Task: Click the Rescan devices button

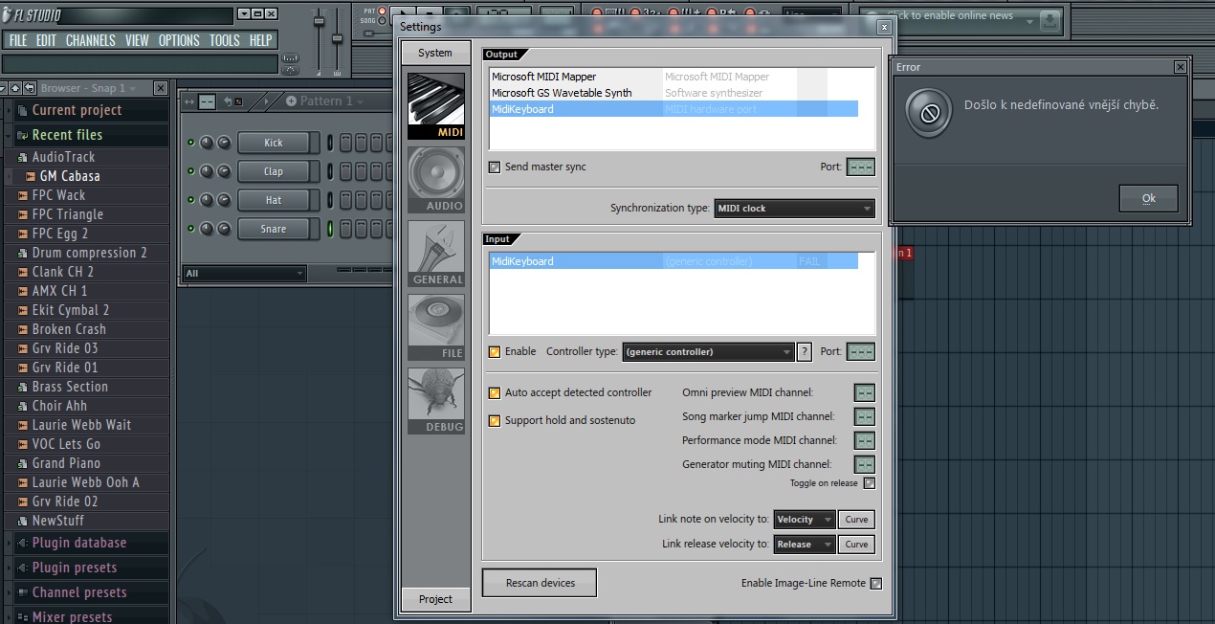Action: [x=540, y=583]
